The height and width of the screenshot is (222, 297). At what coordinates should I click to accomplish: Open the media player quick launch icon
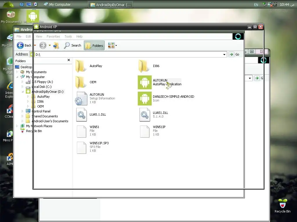pos(35,4)
